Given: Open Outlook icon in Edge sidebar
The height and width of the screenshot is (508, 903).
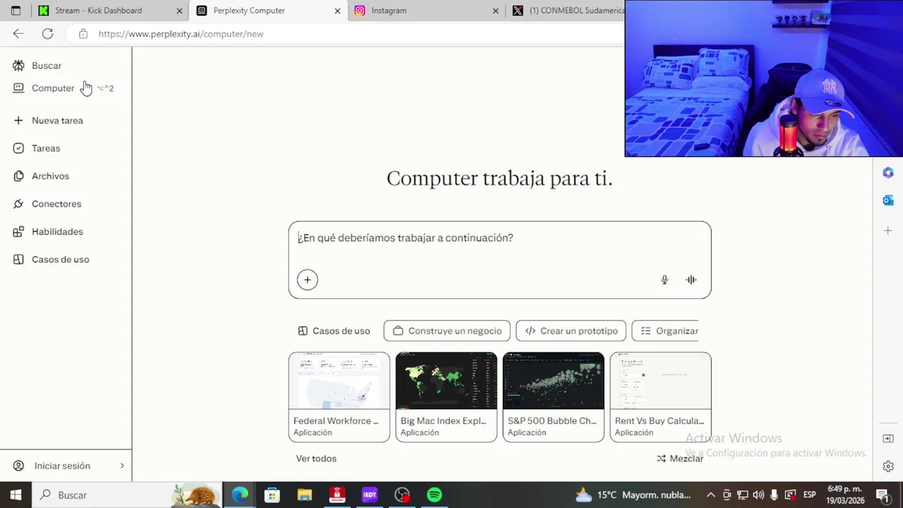Looking at the screenshot, I should click(x=888, y=201).
